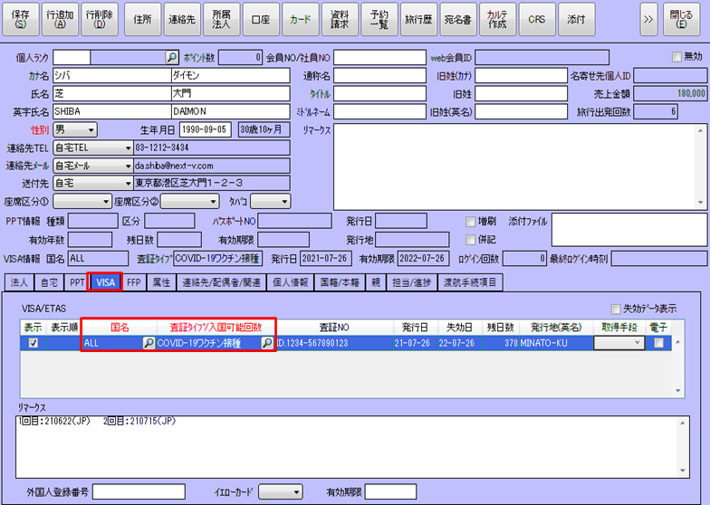Viewport: 710px width, 505px height.
Task: Toggle the 無効 checkbox
Action: (676, 57)
